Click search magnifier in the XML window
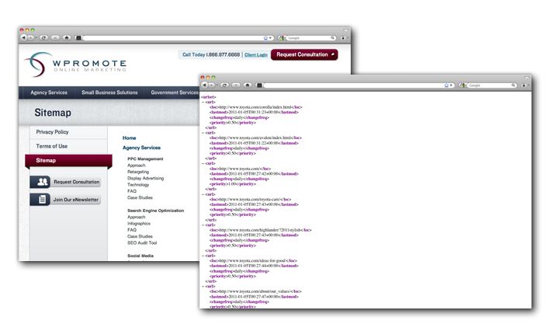The height and width of the screenshot is (331, 554). [514, 85]
